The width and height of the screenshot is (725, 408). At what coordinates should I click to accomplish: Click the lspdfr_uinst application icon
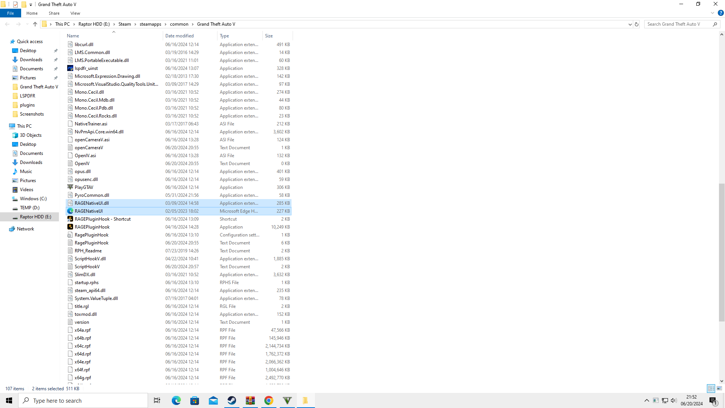click(x=70, y=68)
